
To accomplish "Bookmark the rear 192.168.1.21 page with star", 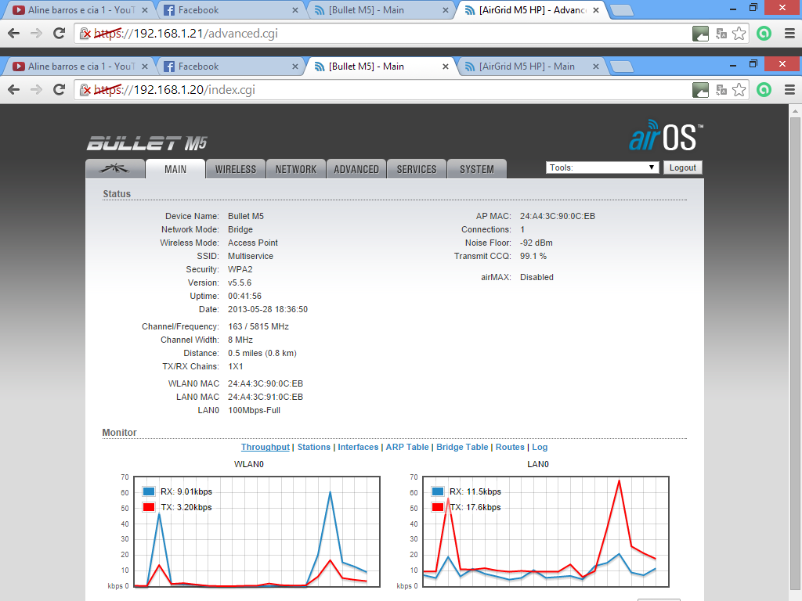I will click(739, 34).
